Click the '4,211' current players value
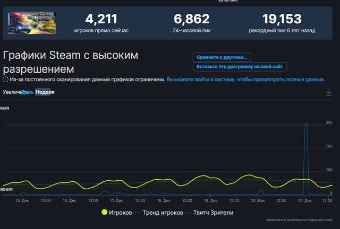Screen dimensions: 340x229 pos(101,19)
